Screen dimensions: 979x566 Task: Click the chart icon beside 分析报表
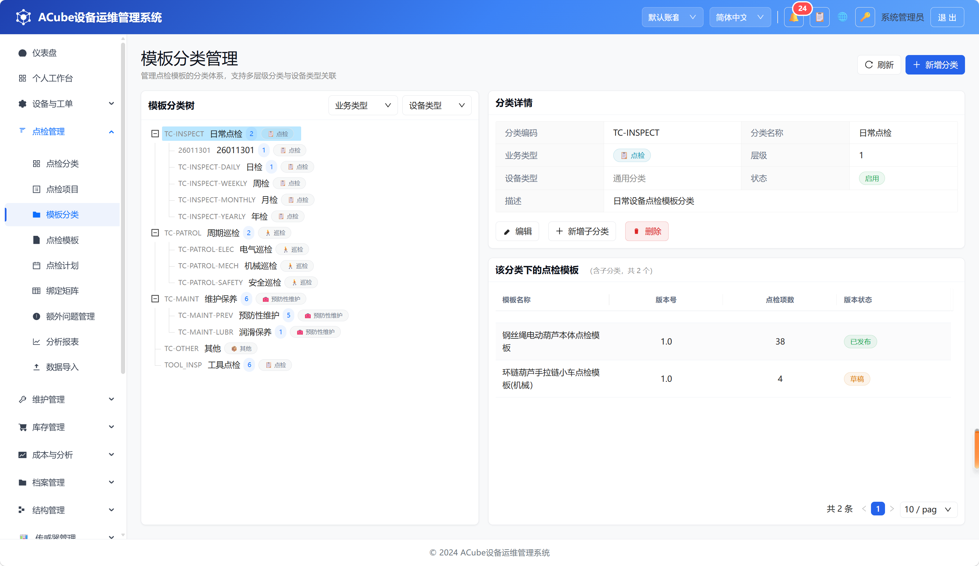coord(37,342)
